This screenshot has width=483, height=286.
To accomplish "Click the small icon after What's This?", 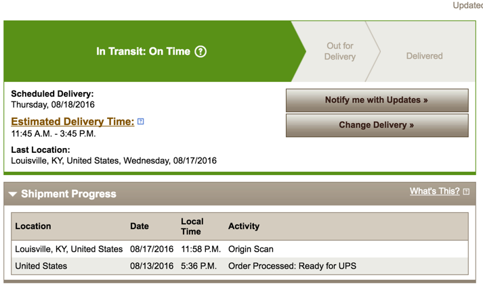I will pos(466,192).
